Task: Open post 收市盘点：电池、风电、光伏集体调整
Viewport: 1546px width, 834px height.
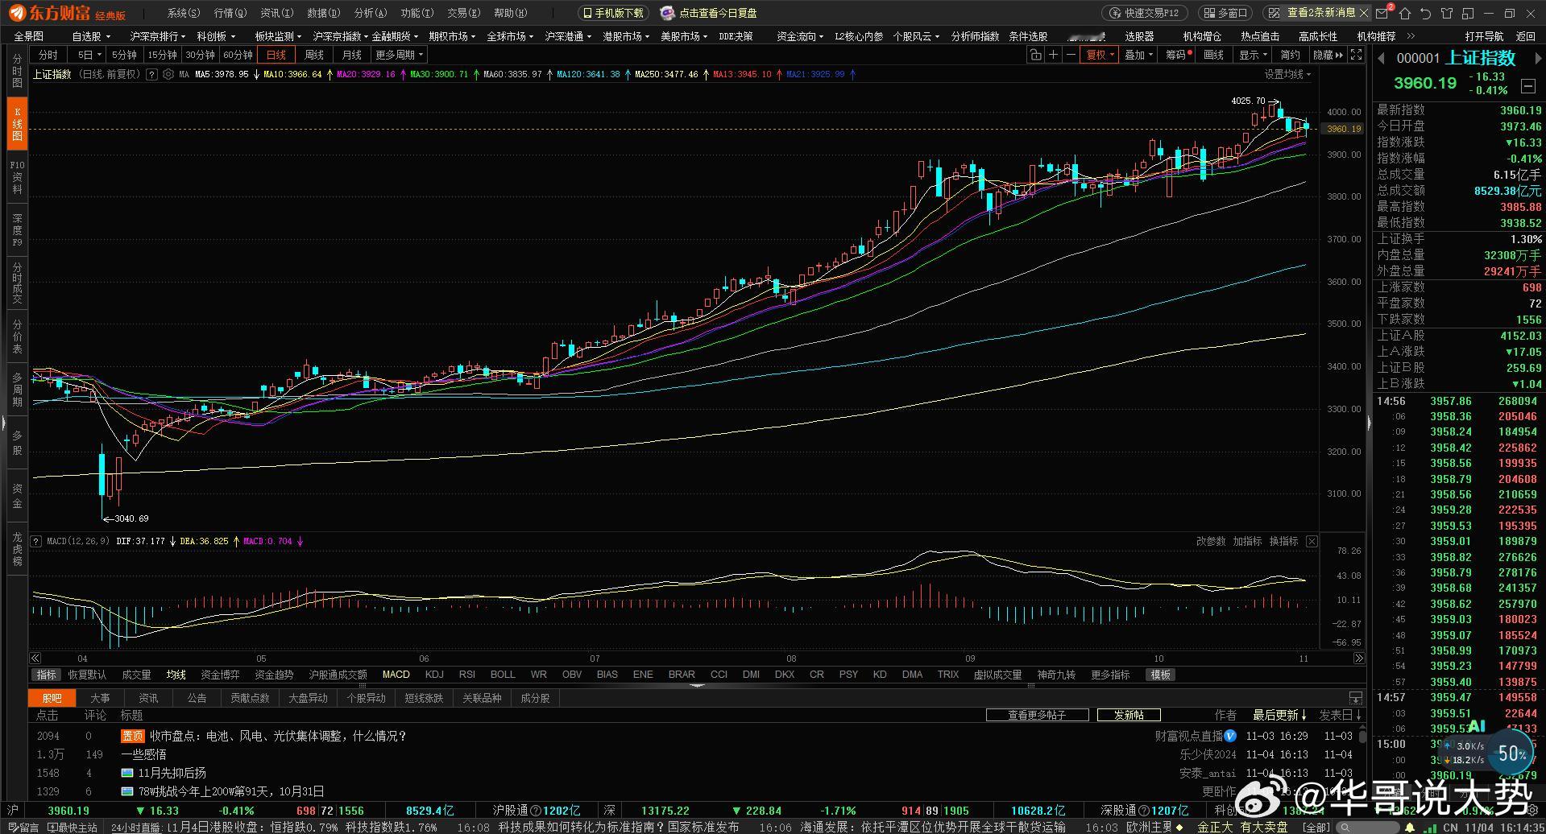Action: [278, 736]
